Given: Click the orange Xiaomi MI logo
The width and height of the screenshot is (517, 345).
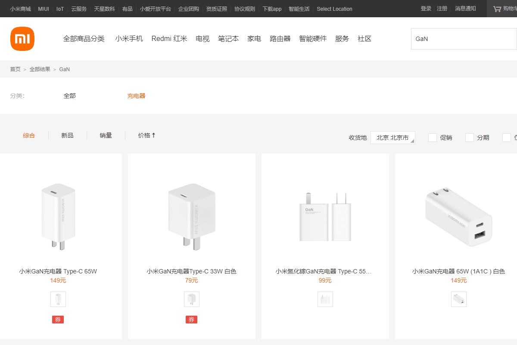Looking at the screenshot, I should coord(22,39).
